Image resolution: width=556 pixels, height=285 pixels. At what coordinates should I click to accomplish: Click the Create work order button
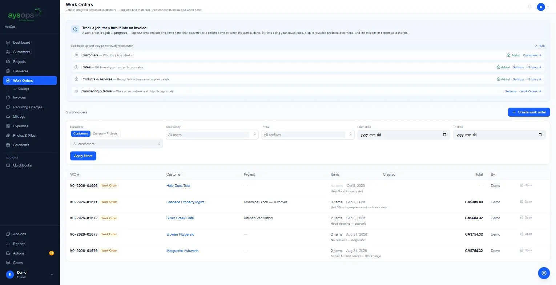pos(529,112)
